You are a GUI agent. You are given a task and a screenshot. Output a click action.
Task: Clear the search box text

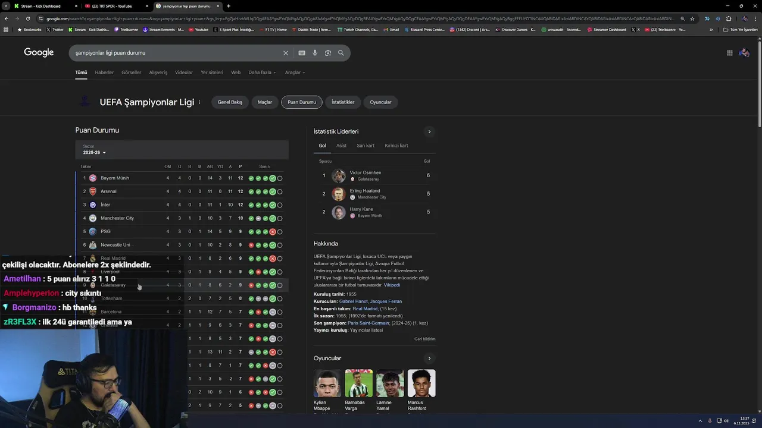pos(286,53)
